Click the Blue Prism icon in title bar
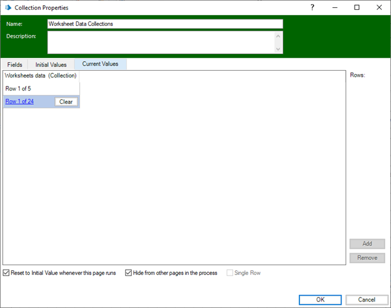This screenshot has width=391, height=308. coord(8,8)
